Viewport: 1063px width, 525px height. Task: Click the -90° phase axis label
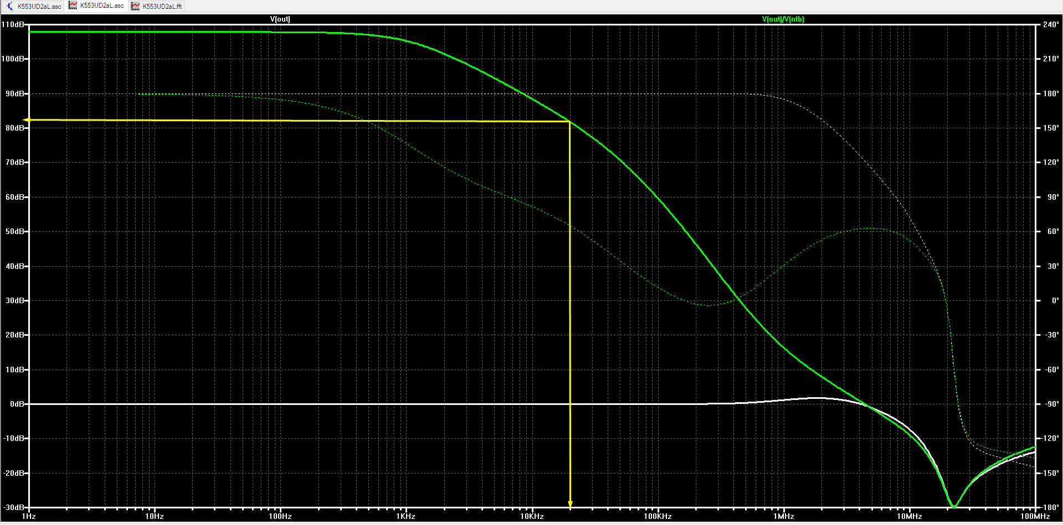1052,404
